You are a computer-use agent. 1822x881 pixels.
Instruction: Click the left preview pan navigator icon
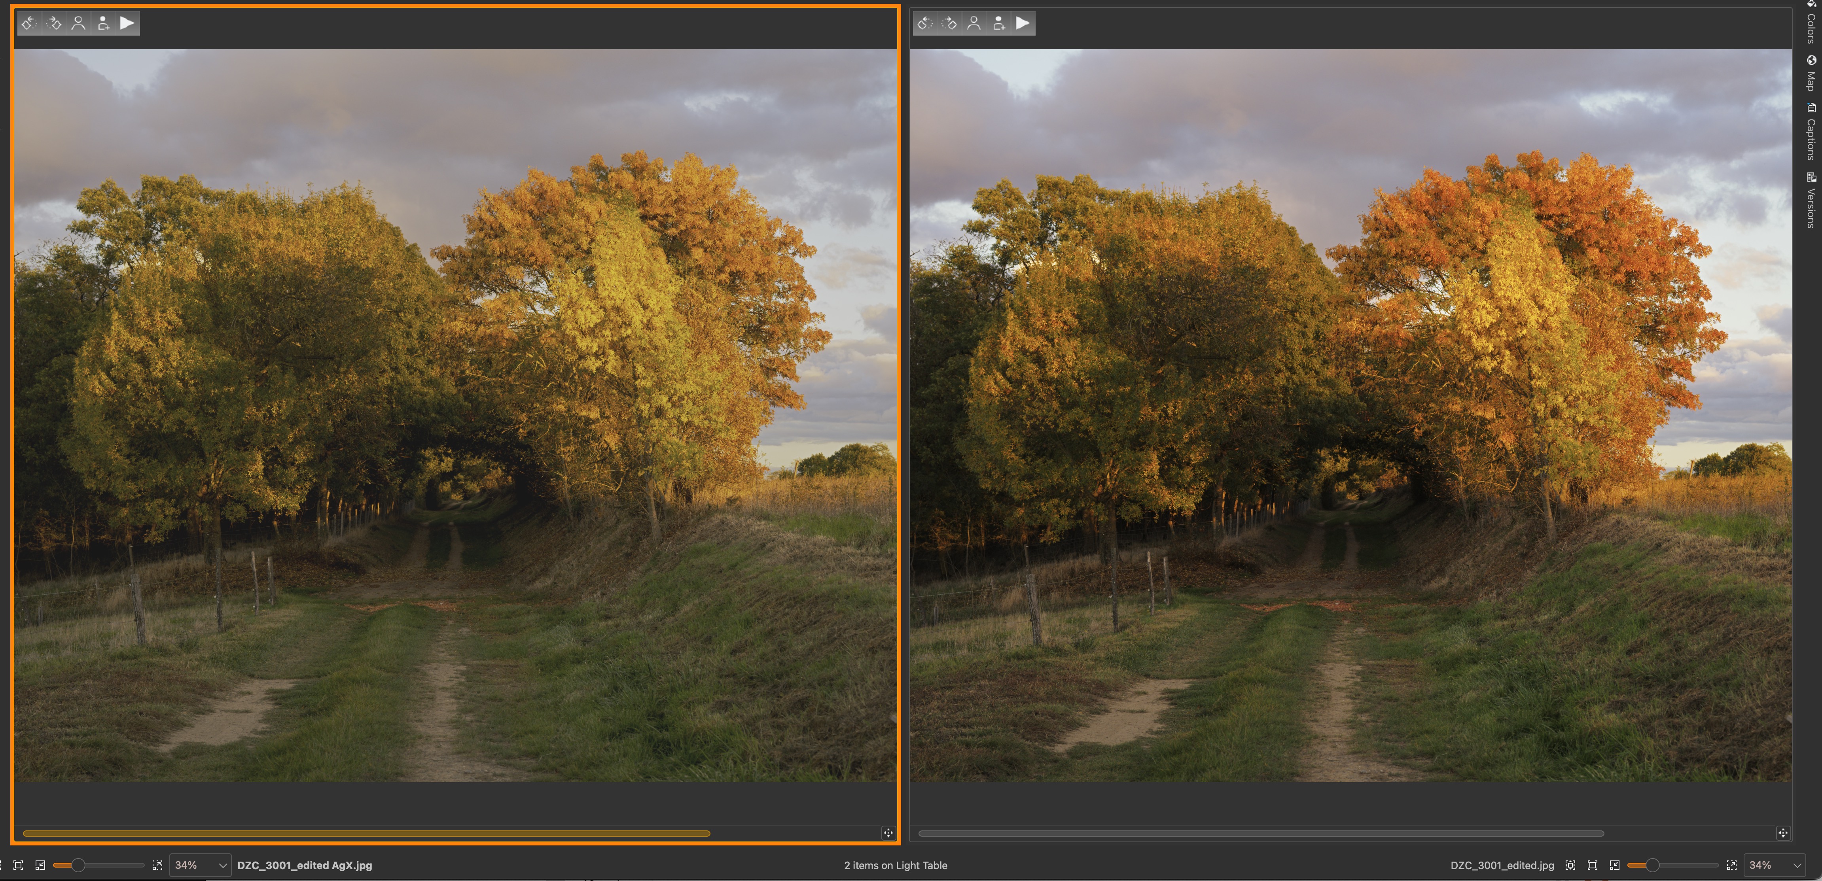pyautogui.click(x=888, y=833)
